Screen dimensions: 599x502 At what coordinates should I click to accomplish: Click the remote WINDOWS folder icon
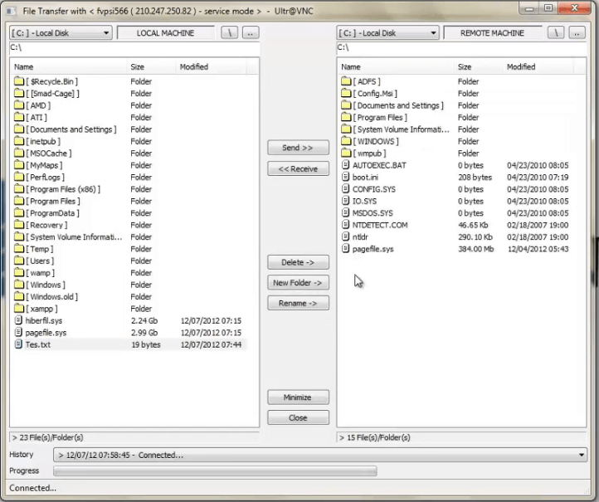346,141
